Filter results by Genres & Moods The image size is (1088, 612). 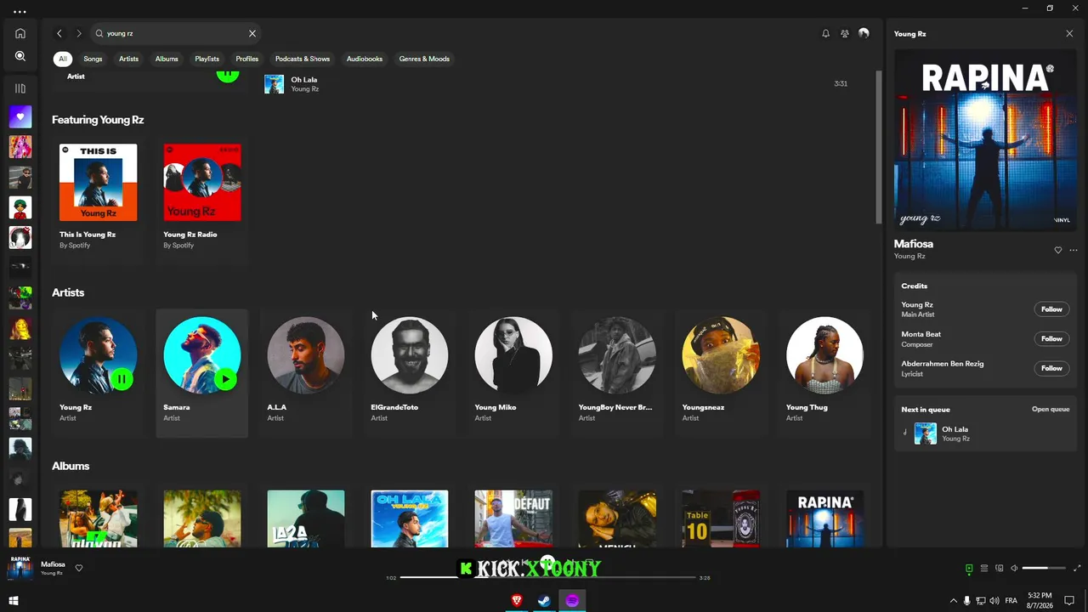[424, 59]
